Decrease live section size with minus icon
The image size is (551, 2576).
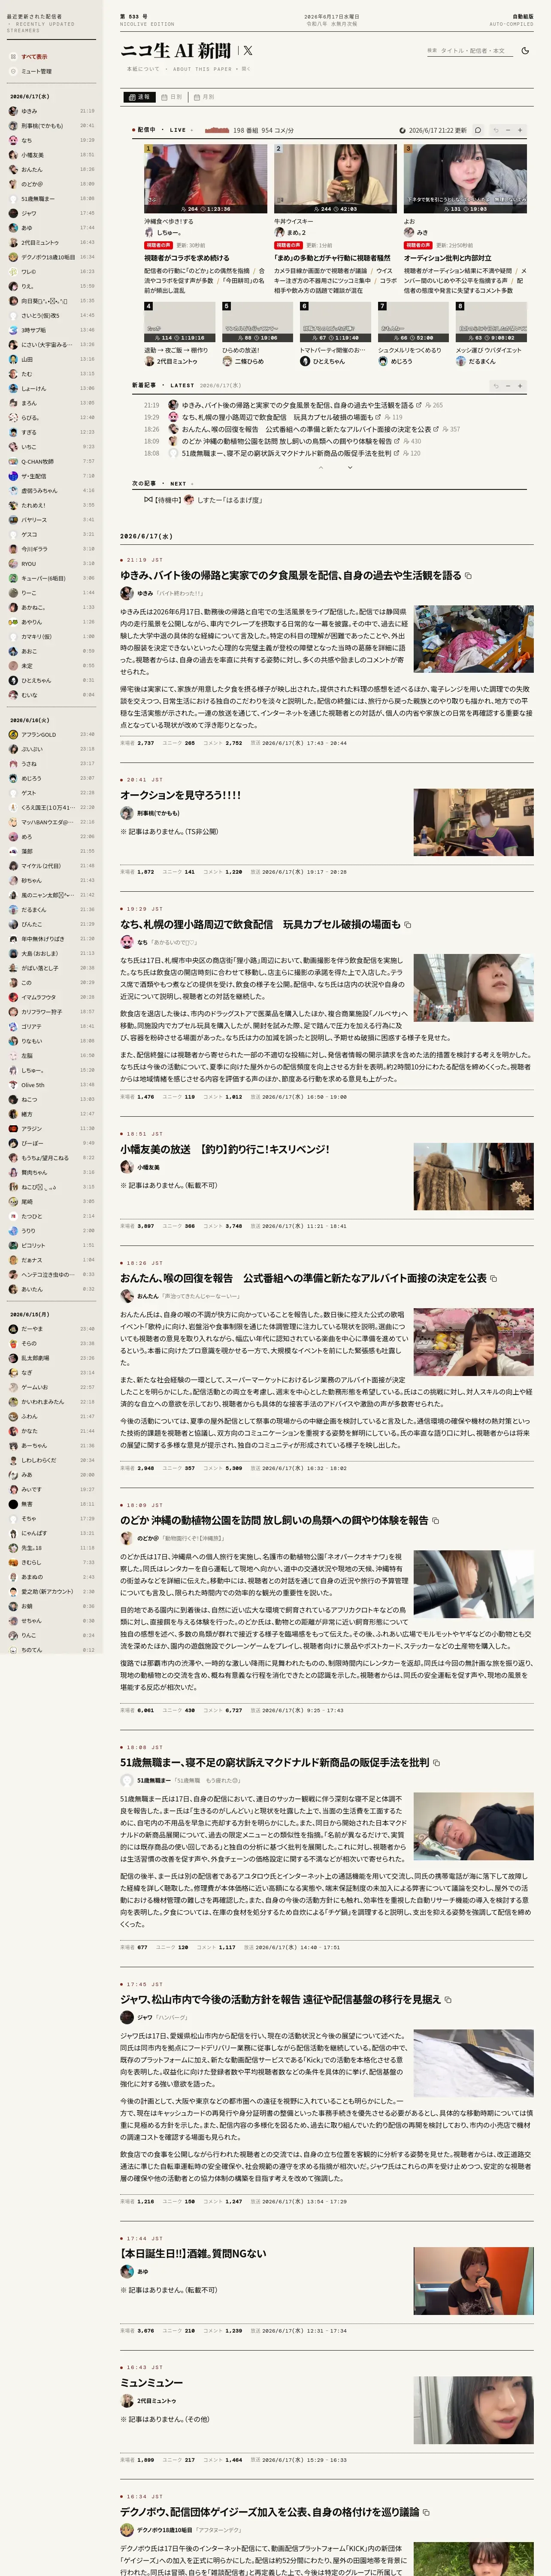pos(508,130)
